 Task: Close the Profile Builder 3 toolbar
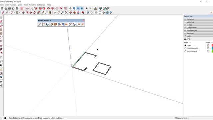83,20
